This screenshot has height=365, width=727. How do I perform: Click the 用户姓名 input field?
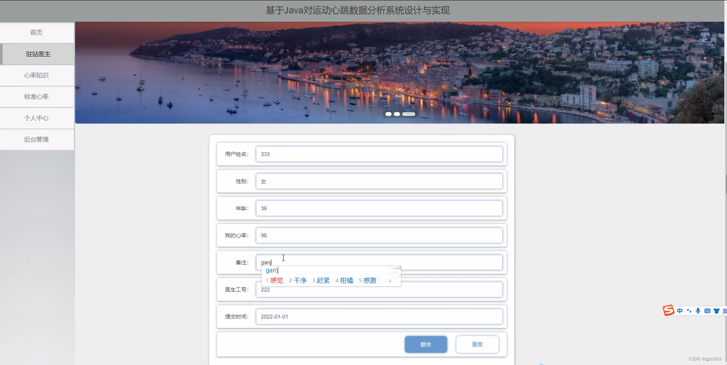click(x=380, y=154)
